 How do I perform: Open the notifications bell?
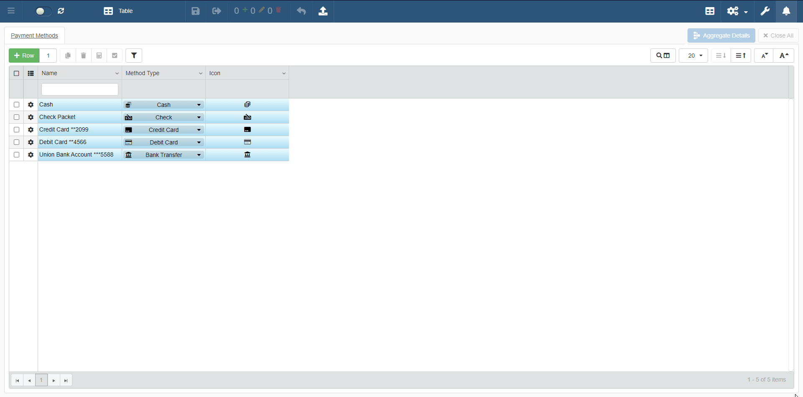point(786,11)
